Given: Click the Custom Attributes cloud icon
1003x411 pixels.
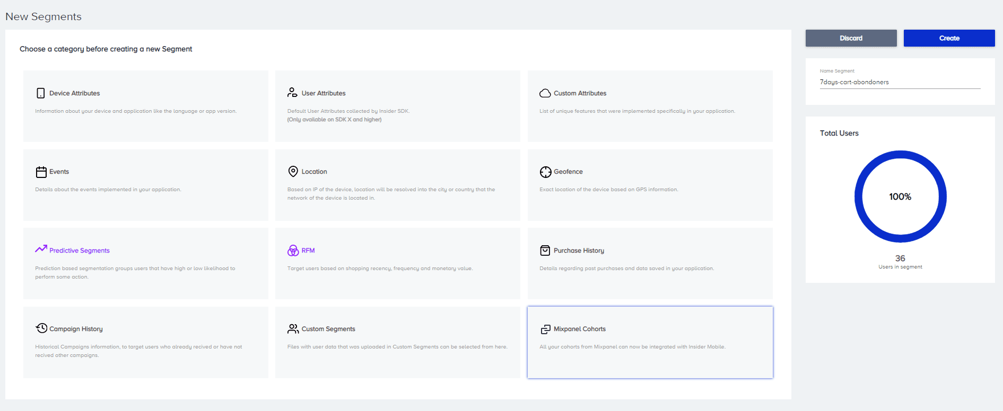Looking at the screenshot, I should [545, 93].
